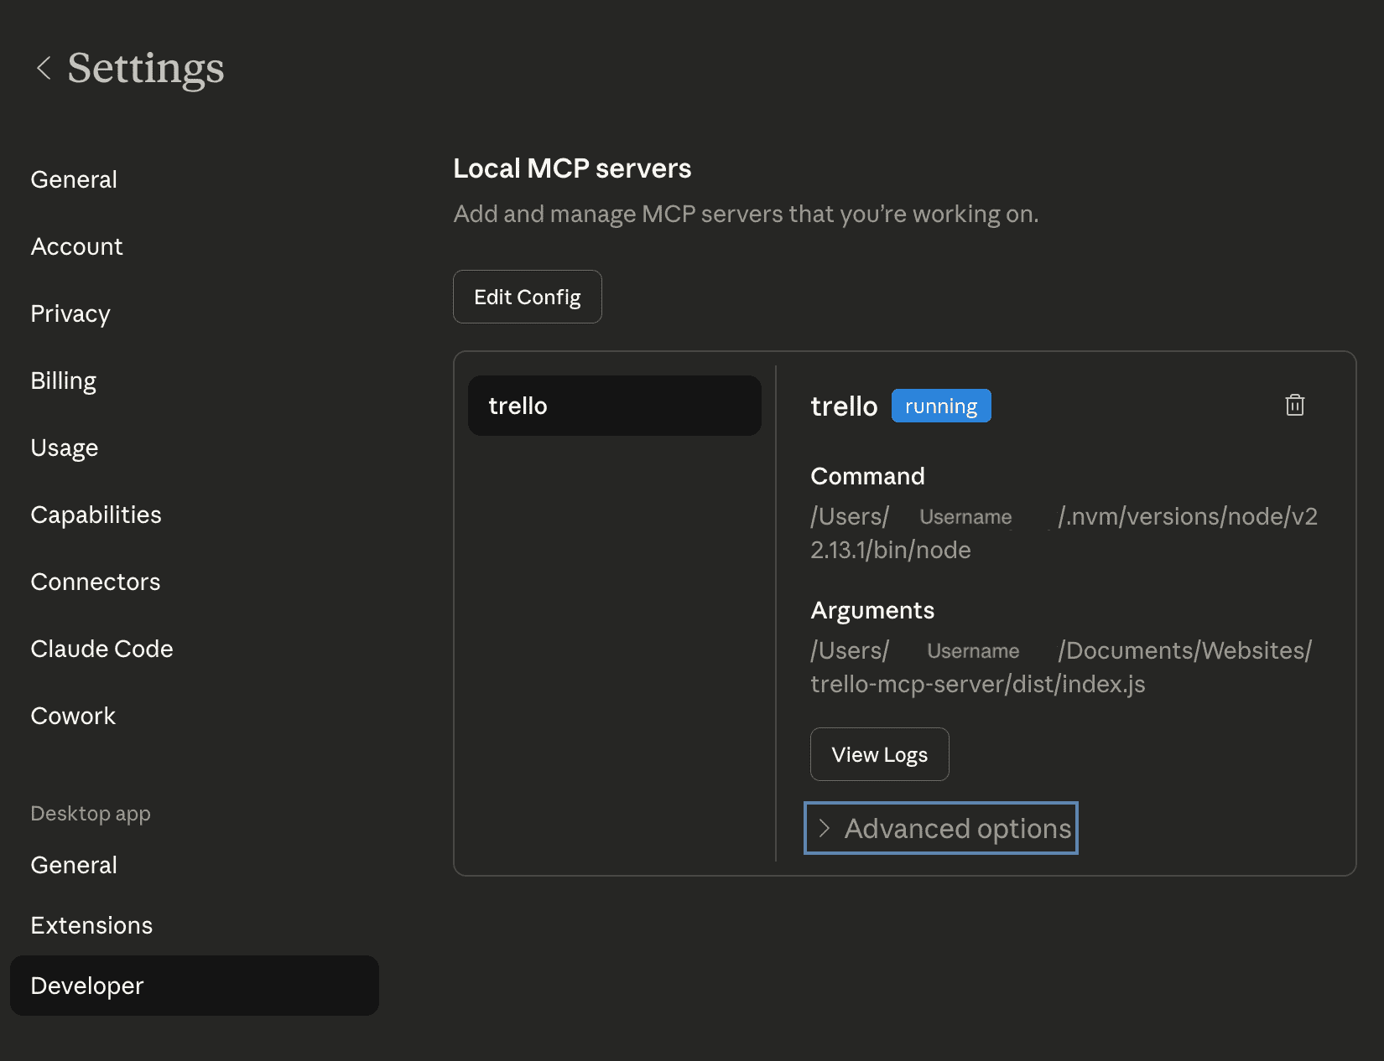Go to the Extensions page
This screenshot has height=1061, width=1384.
(91, 925)
